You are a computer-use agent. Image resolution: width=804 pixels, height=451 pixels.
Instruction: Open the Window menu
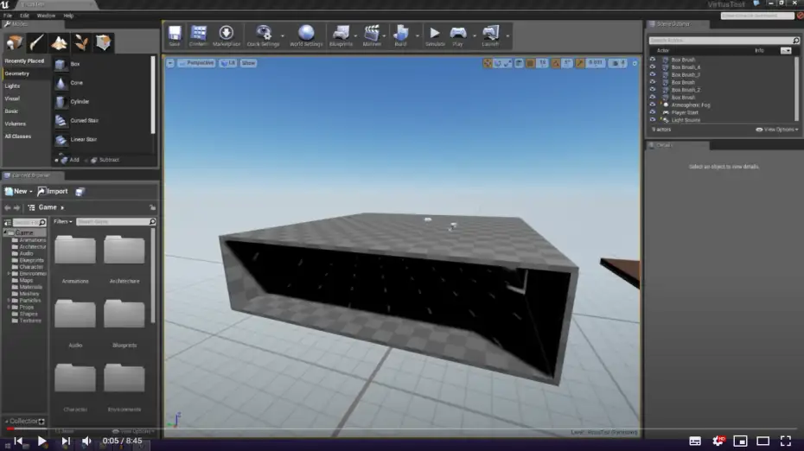click(x=46, y=16)
